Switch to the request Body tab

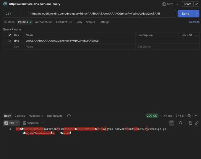click(x=79, y=22)
